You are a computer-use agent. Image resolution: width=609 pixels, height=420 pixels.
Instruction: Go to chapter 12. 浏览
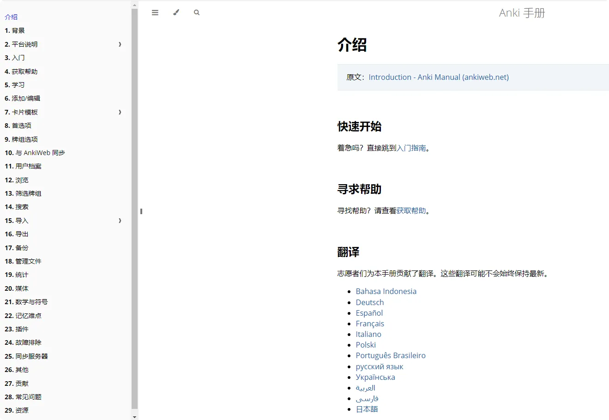pyautogui.click(x=17, y=180)
